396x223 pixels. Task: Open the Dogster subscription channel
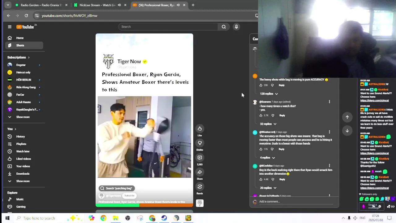24,65
